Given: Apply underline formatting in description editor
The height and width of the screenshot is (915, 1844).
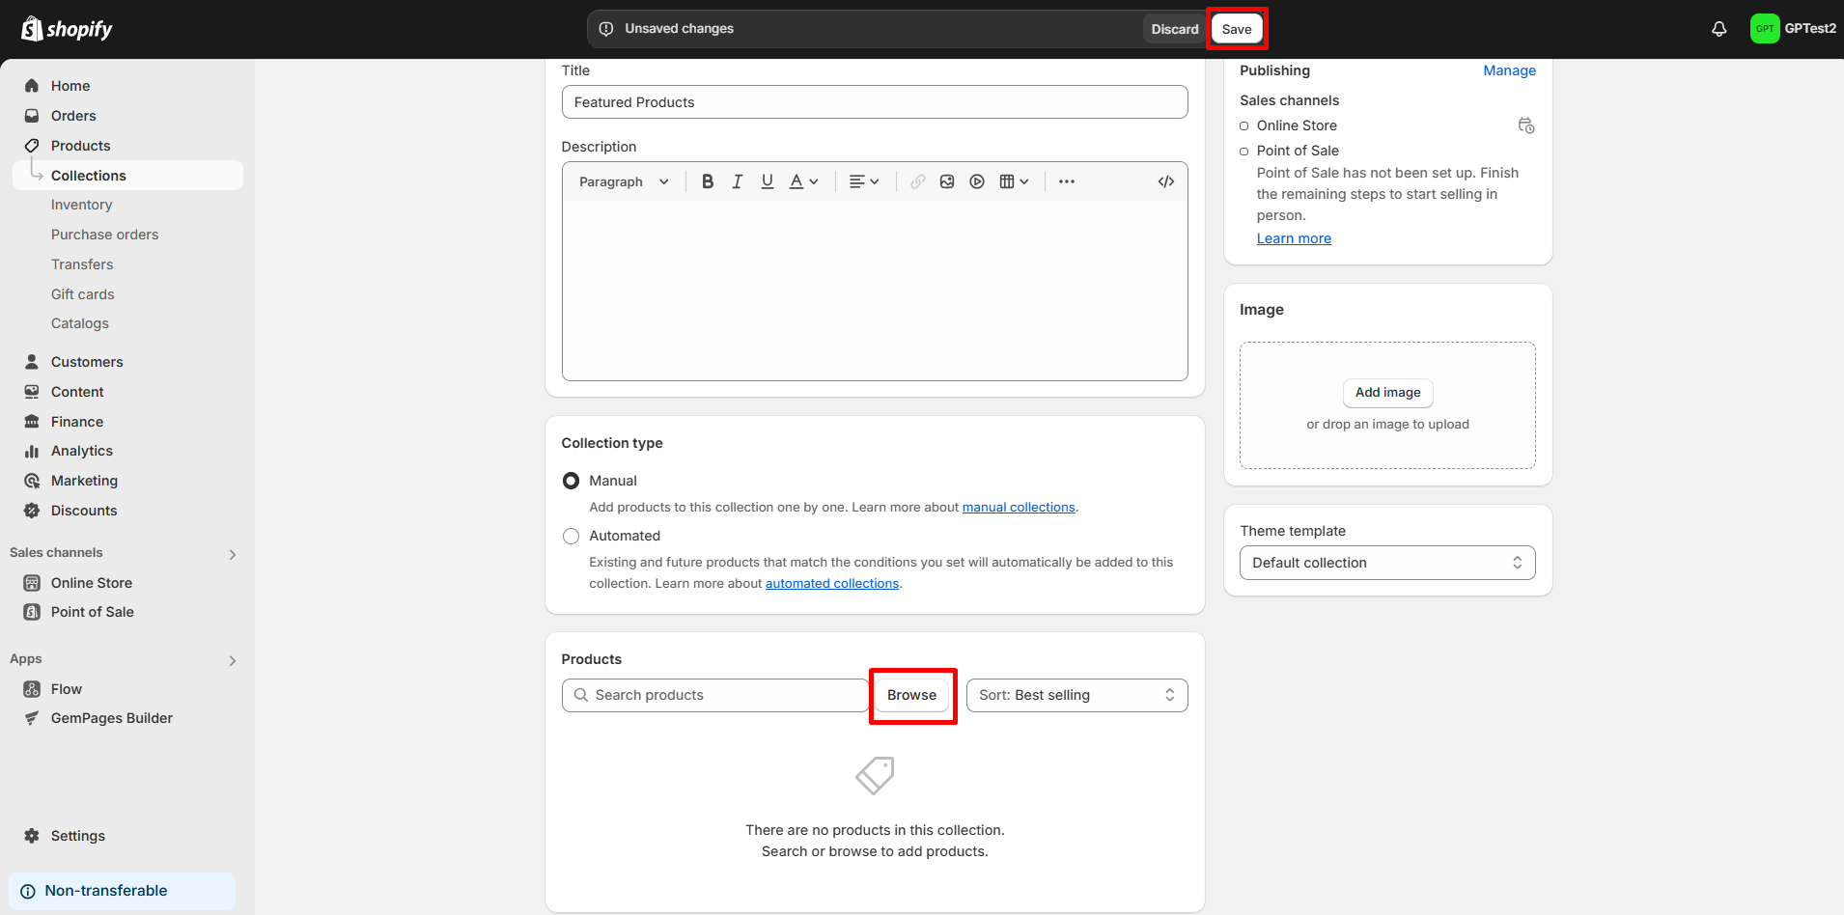Looking at the screenshot, I should pos(768,181).
